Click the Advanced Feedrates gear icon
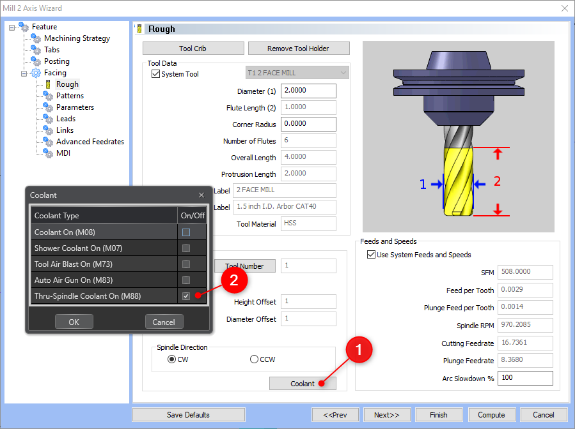Screen dimensions: 575x429 coord(48,142)
